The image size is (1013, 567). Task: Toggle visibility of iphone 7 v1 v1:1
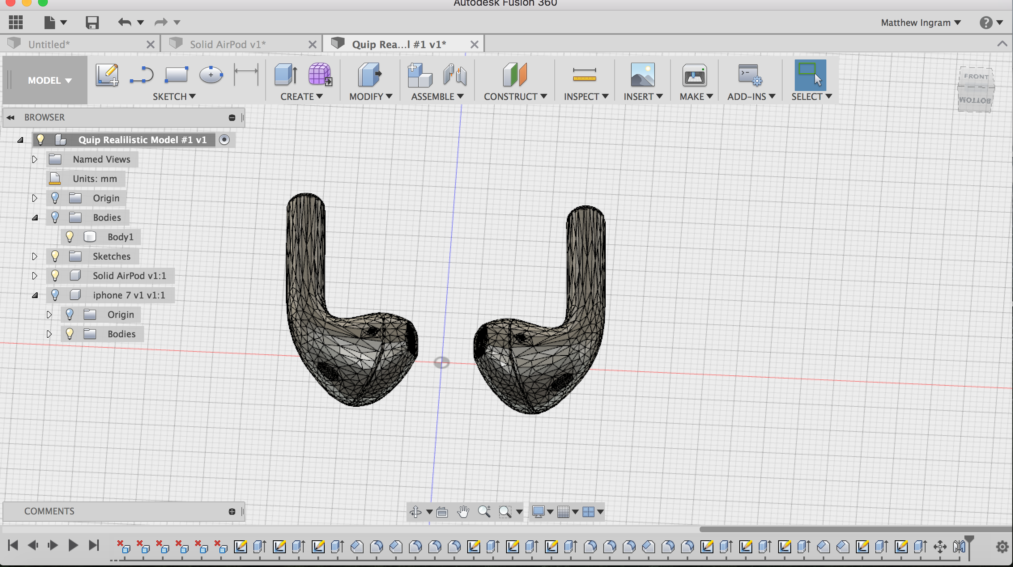[x=55, y=294]
